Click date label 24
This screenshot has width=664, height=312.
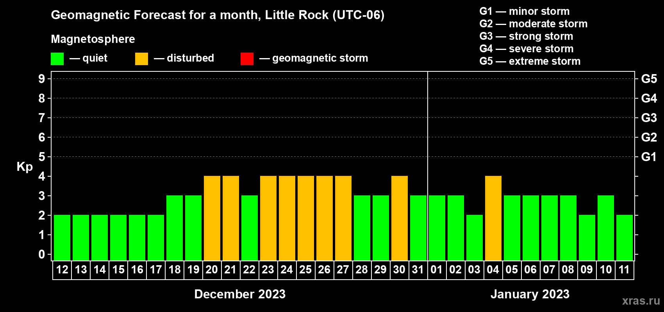[x=287, y=269]
